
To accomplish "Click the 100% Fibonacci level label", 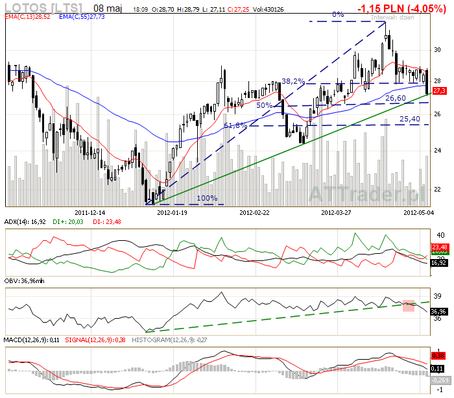I will coord(207,198).
